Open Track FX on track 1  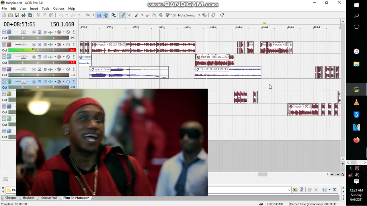pyautogui.click(x=50, y=32)
